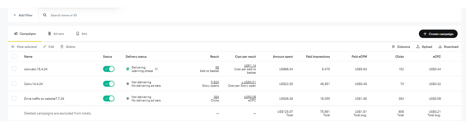466x129 pixels.
Task: Open the 5,620 Story opens result link
Action: pos(215,82)
